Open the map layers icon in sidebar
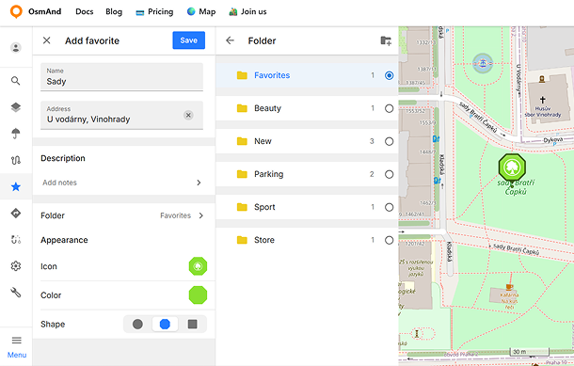 click(x=16, y=107)
